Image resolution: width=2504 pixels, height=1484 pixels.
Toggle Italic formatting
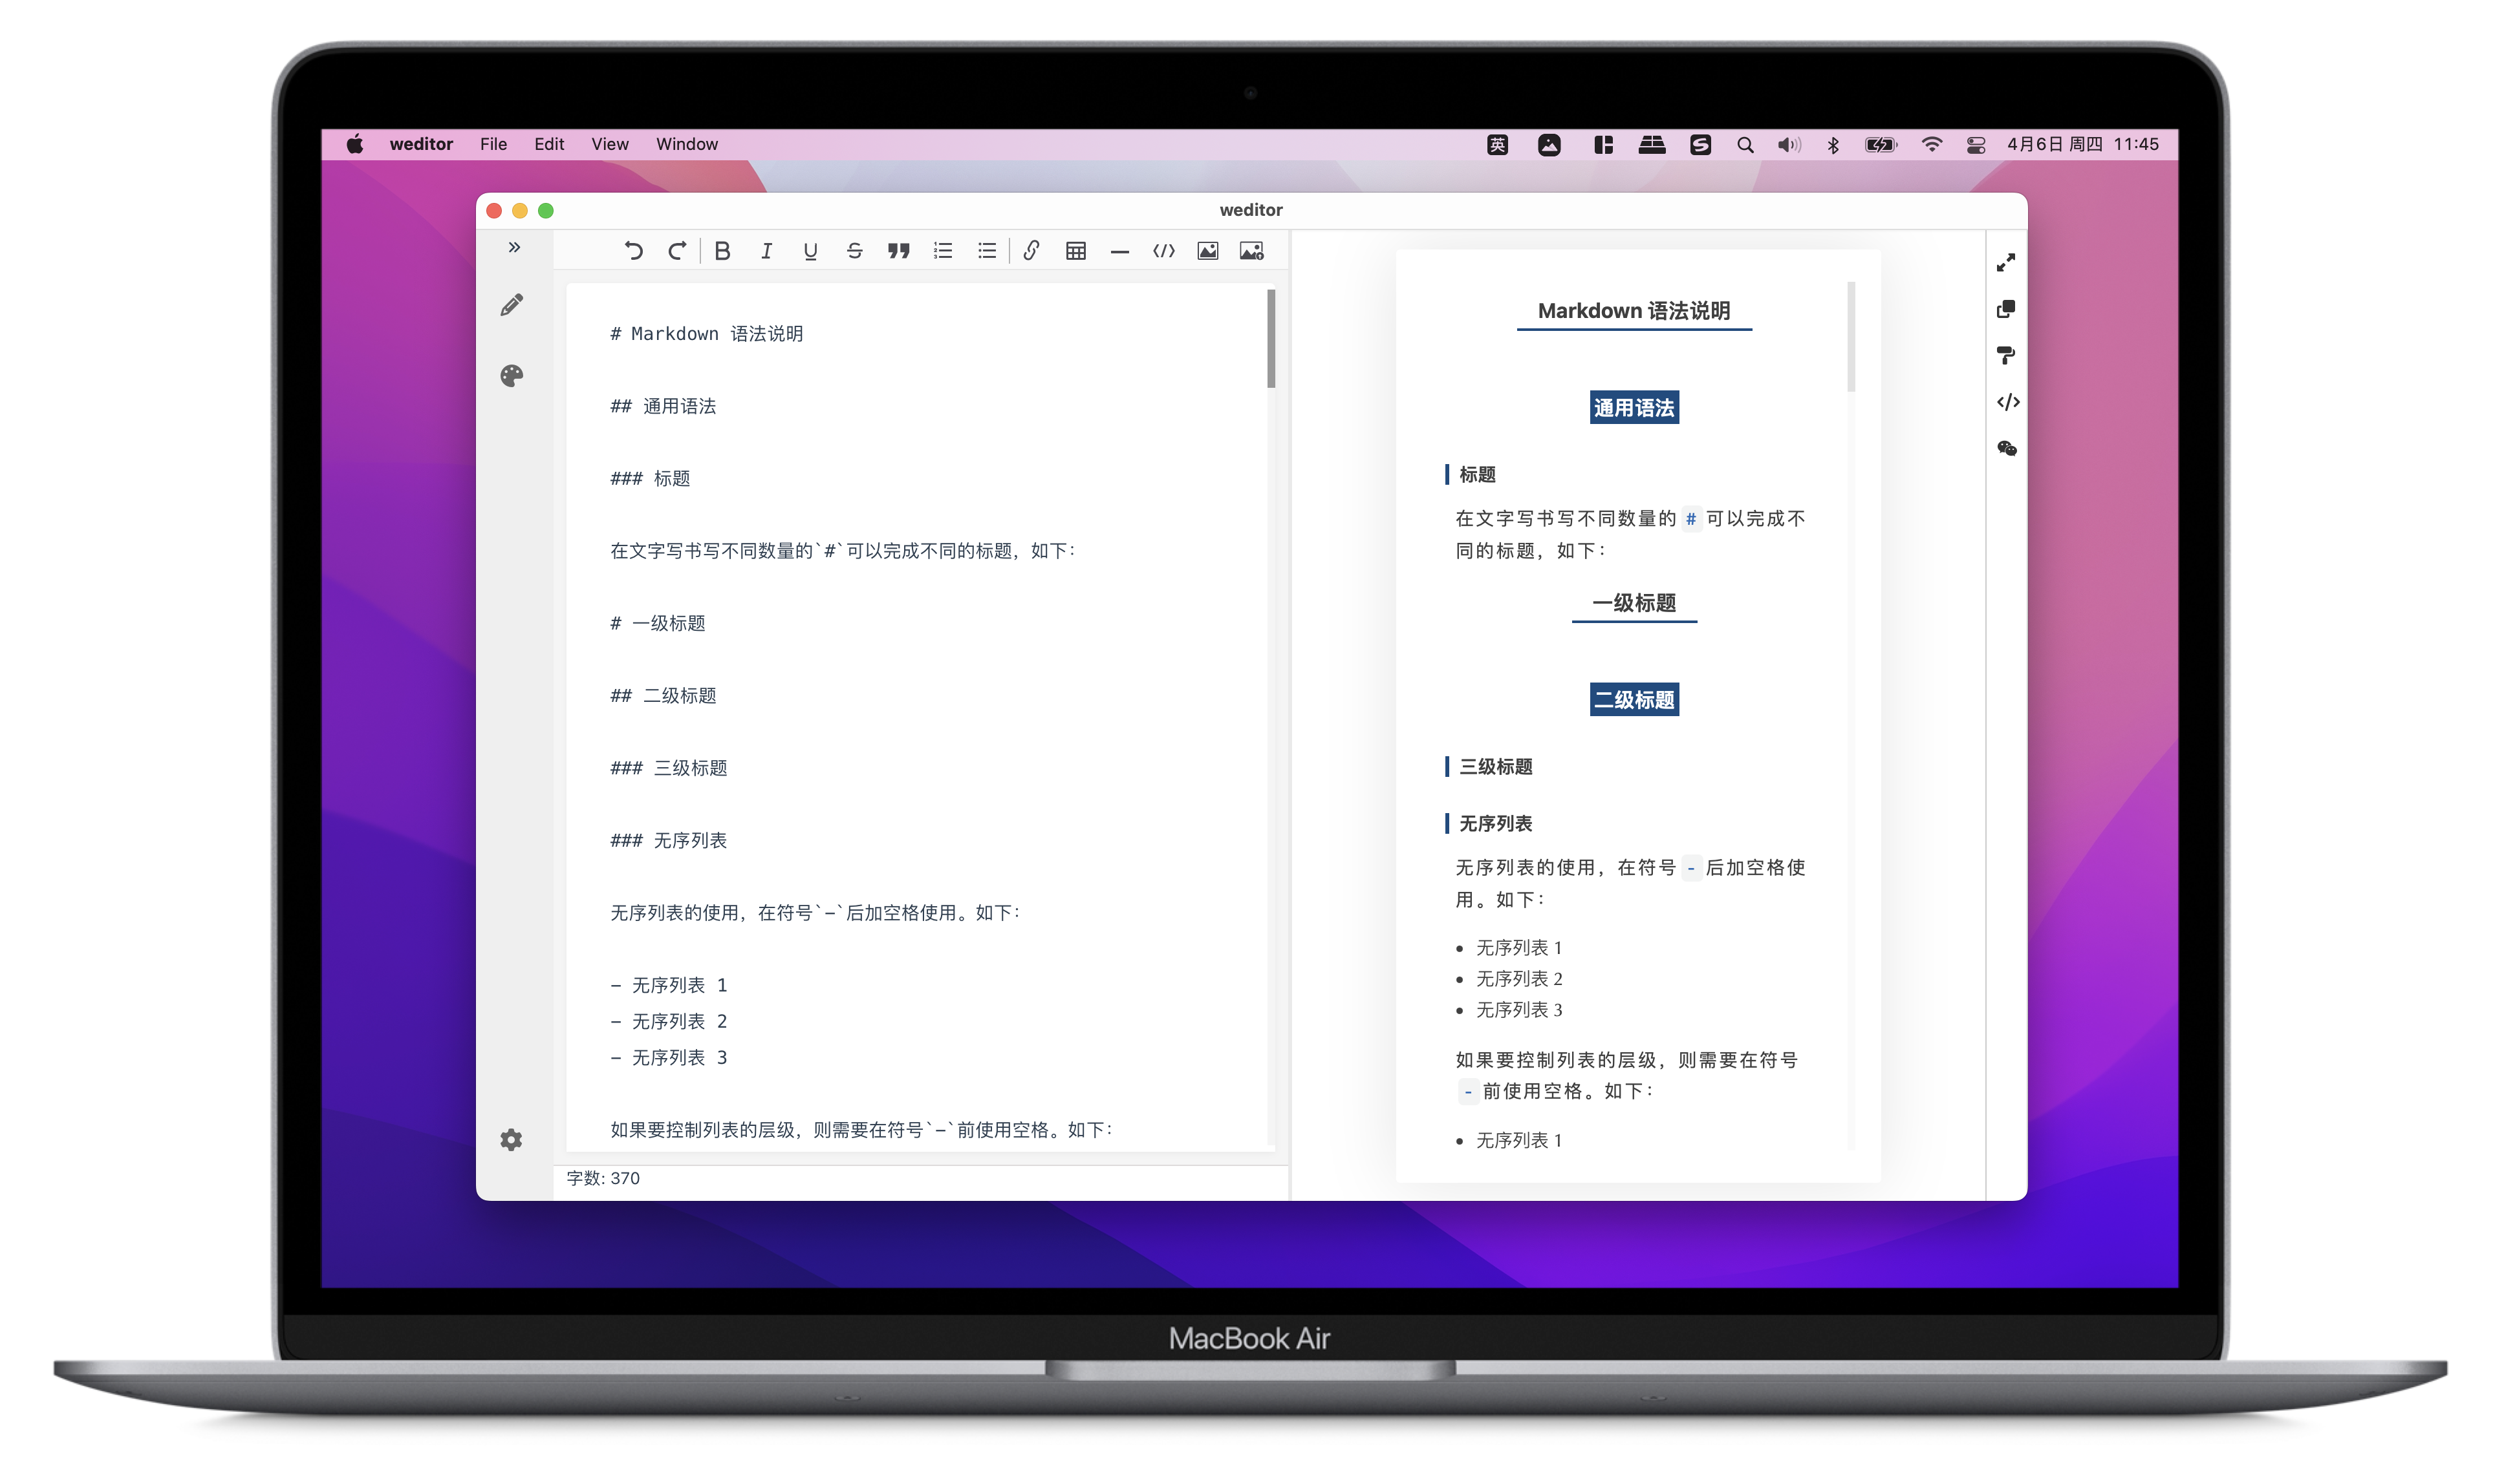tap(766, 251)
